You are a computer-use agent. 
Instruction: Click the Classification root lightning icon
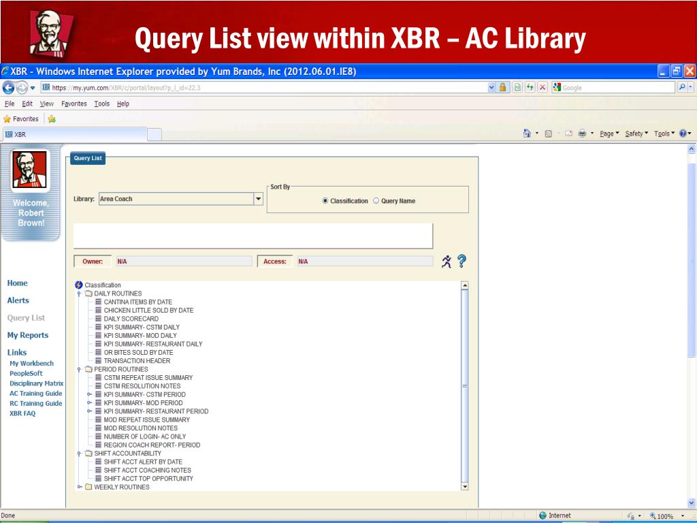pyautogui.click(x=79, y=285)
